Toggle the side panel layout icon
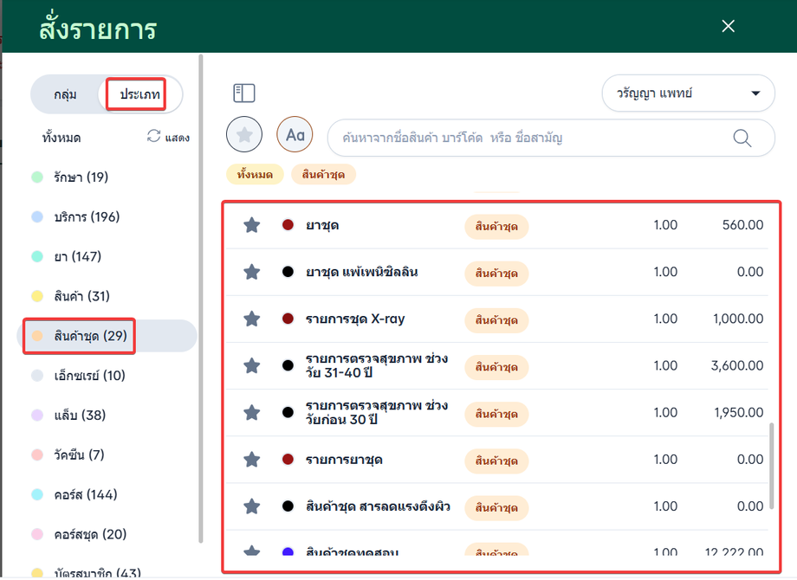 (244, 93)
